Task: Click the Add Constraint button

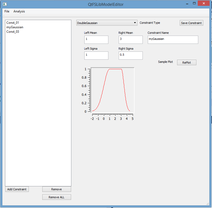Action: 17,189
